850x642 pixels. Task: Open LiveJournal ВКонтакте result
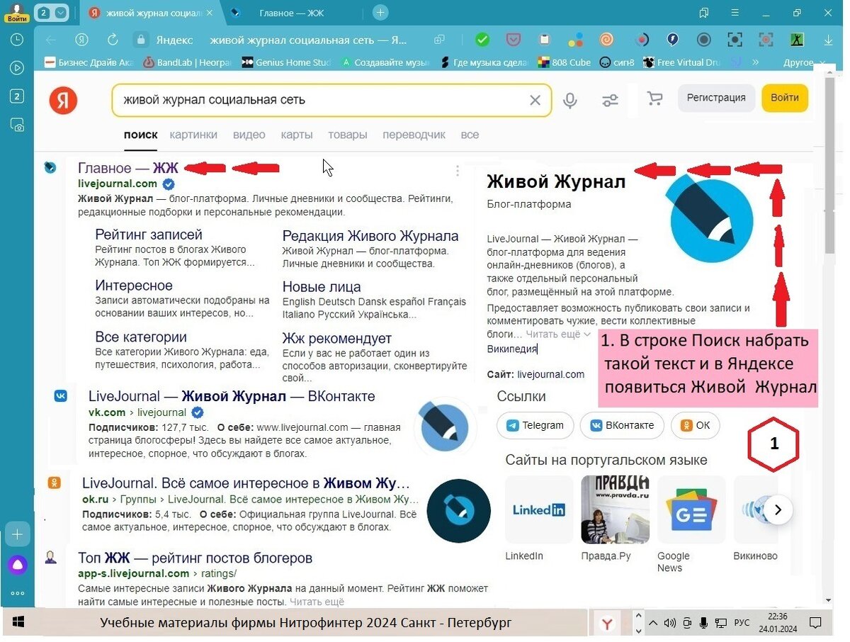[232, 396]
